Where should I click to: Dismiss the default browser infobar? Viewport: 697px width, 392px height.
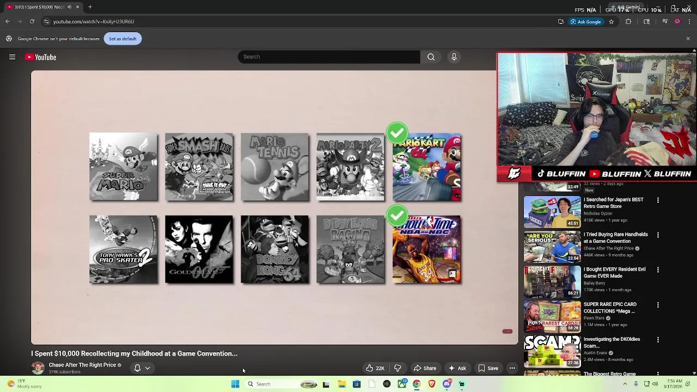pos(688,39)
